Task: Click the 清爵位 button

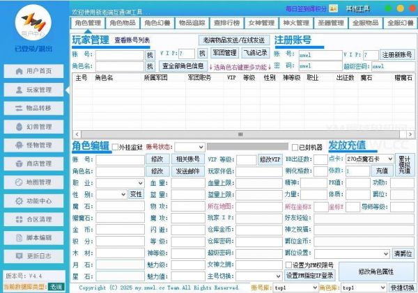Action: [x=403, y=253]
